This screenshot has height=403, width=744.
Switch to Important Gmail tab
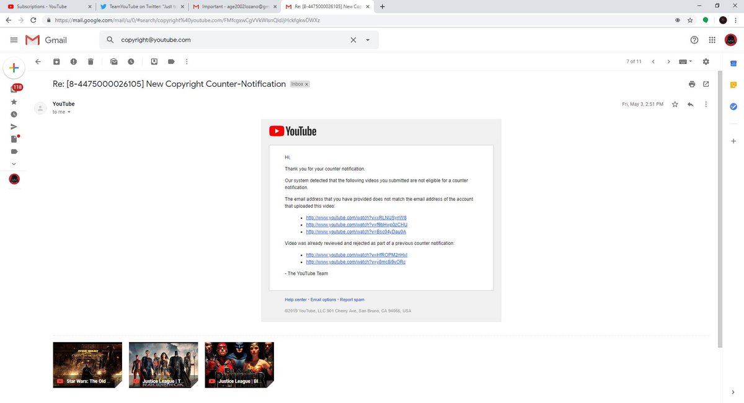tap(234, 6)
